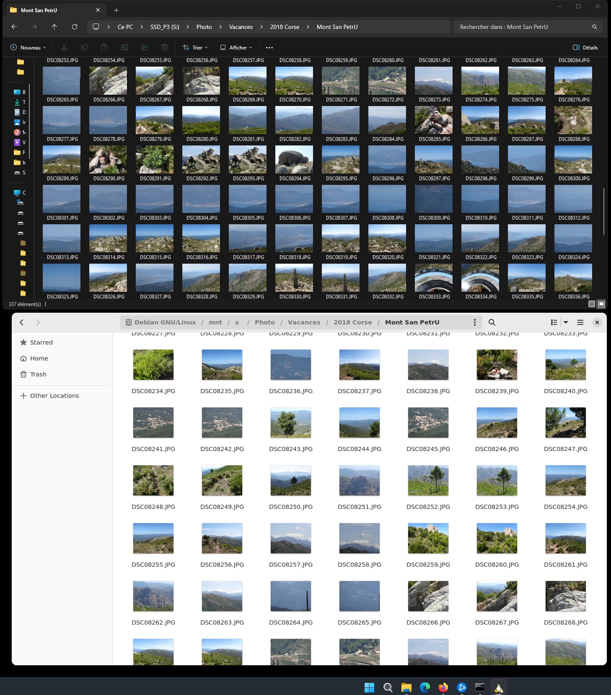This screenshot has width=611, height=695.
Task: Click the cut scissors icon
Action: (64, 47)
